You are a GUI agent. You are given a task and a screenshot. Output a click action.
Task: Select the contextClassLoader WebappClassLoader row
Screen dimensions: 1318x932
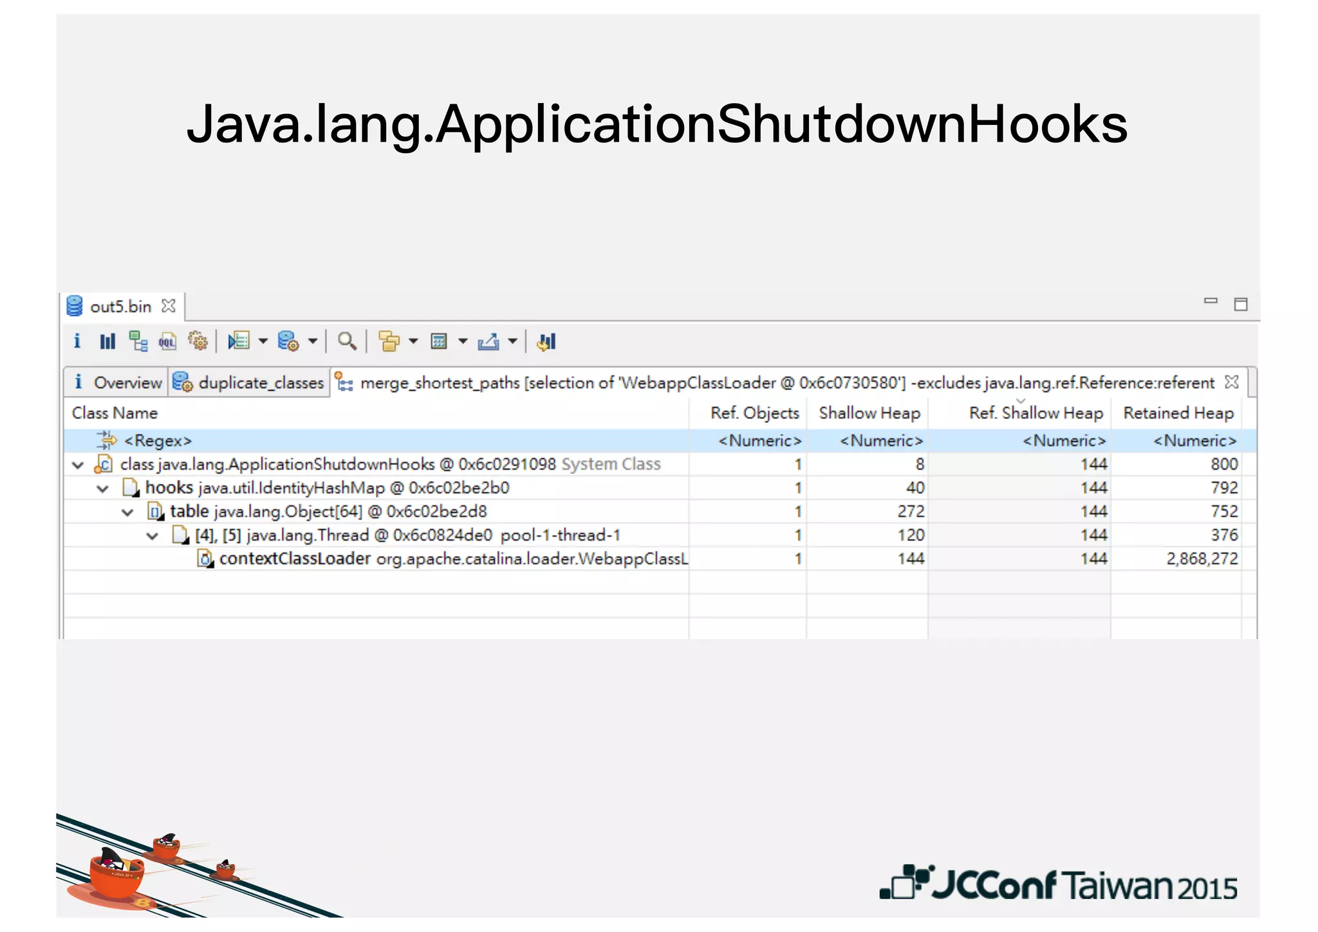click(450, 559)
